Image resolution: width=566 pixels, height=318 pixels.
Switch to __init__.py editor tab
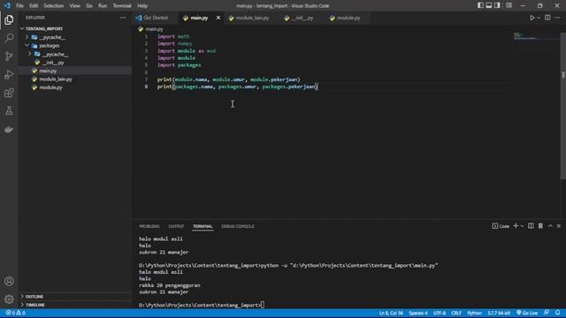coord(302,18)
